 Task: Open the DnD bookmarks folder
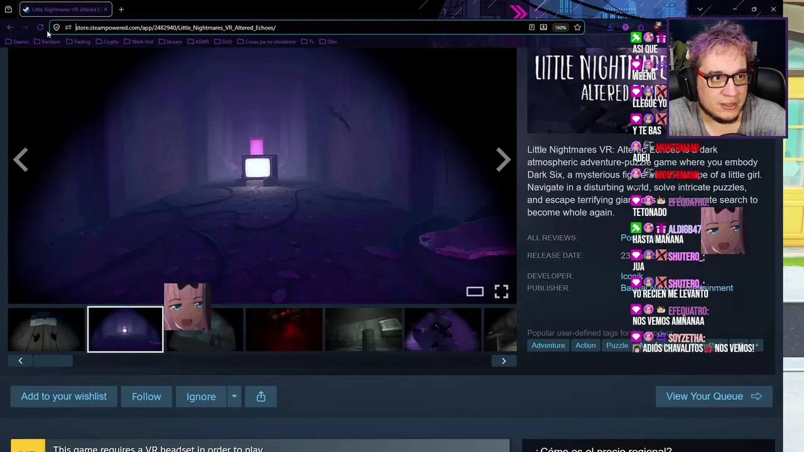(223, 41)
